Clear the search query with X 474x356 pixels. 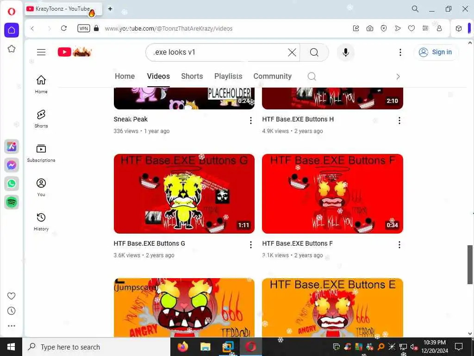click(x=292, y=52)
